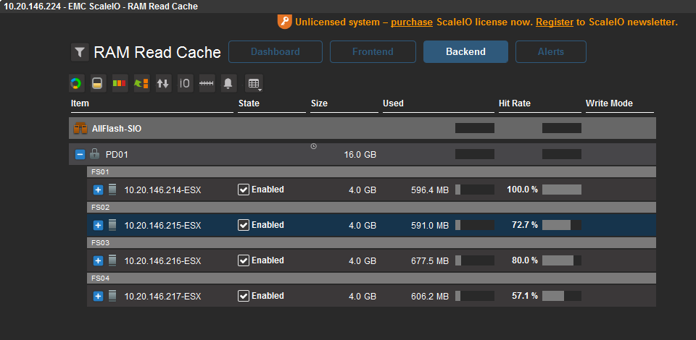The height and width of the screenshot is (340, 696).
Task: Select the capacity donut chart view
Action: click(x=76, y=83)
